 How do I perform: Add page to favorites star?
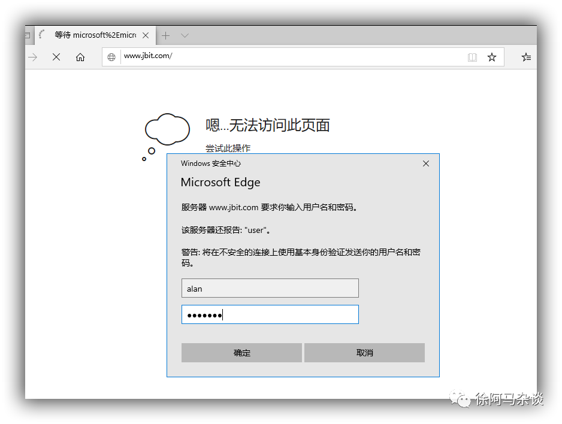(x=492, y=57)
